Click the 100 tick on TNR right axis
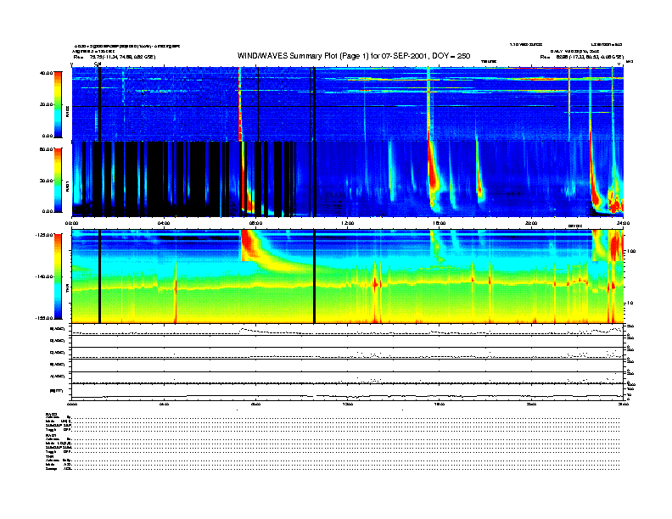672x519 pixels. coord(631,251)
